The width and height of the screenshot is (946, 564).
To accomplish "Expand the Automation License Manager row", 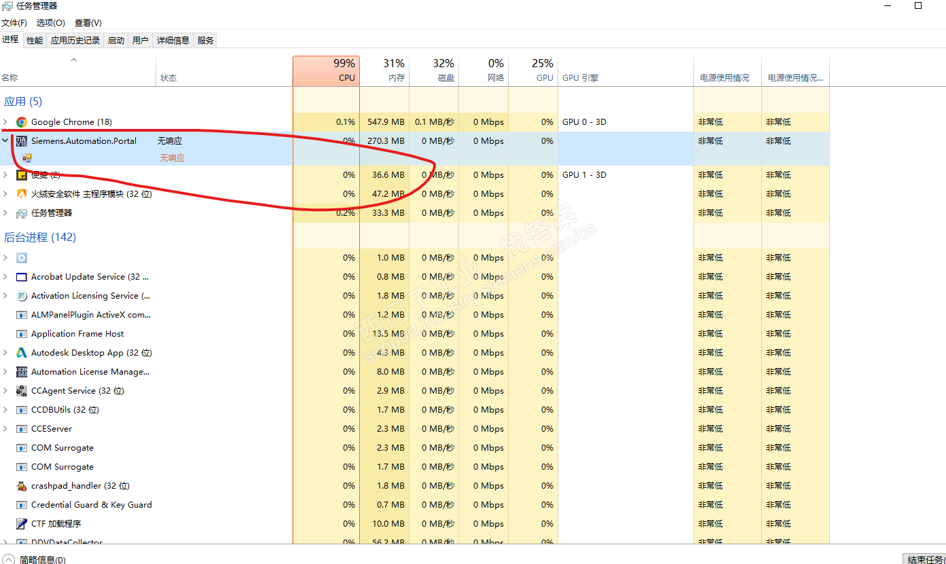I will (x=6, y=372).
